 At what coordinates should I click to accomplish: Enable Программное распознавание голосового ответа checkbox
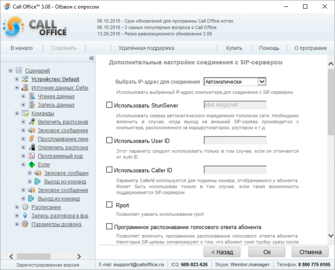(109, 226)
